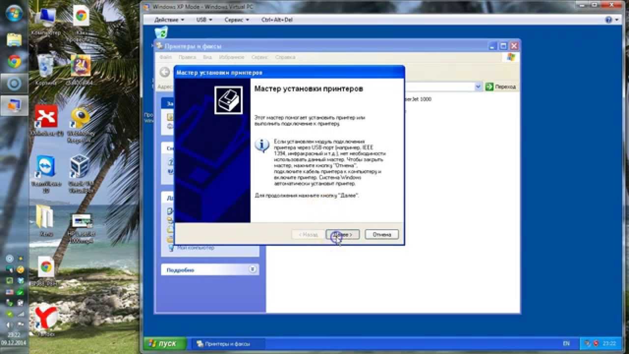The width and height of the screenshot is (629, 354).
Task: Click the XP tray clock 23:22
Action: [x=609, y=344]
